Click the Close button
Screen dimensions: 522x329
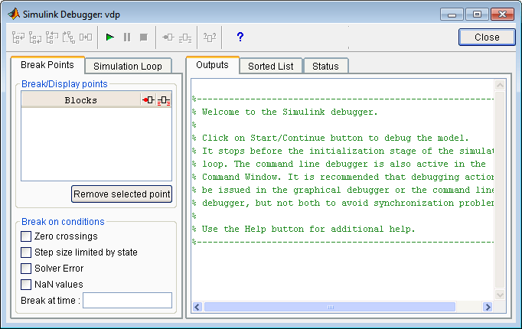pos(487,37)
